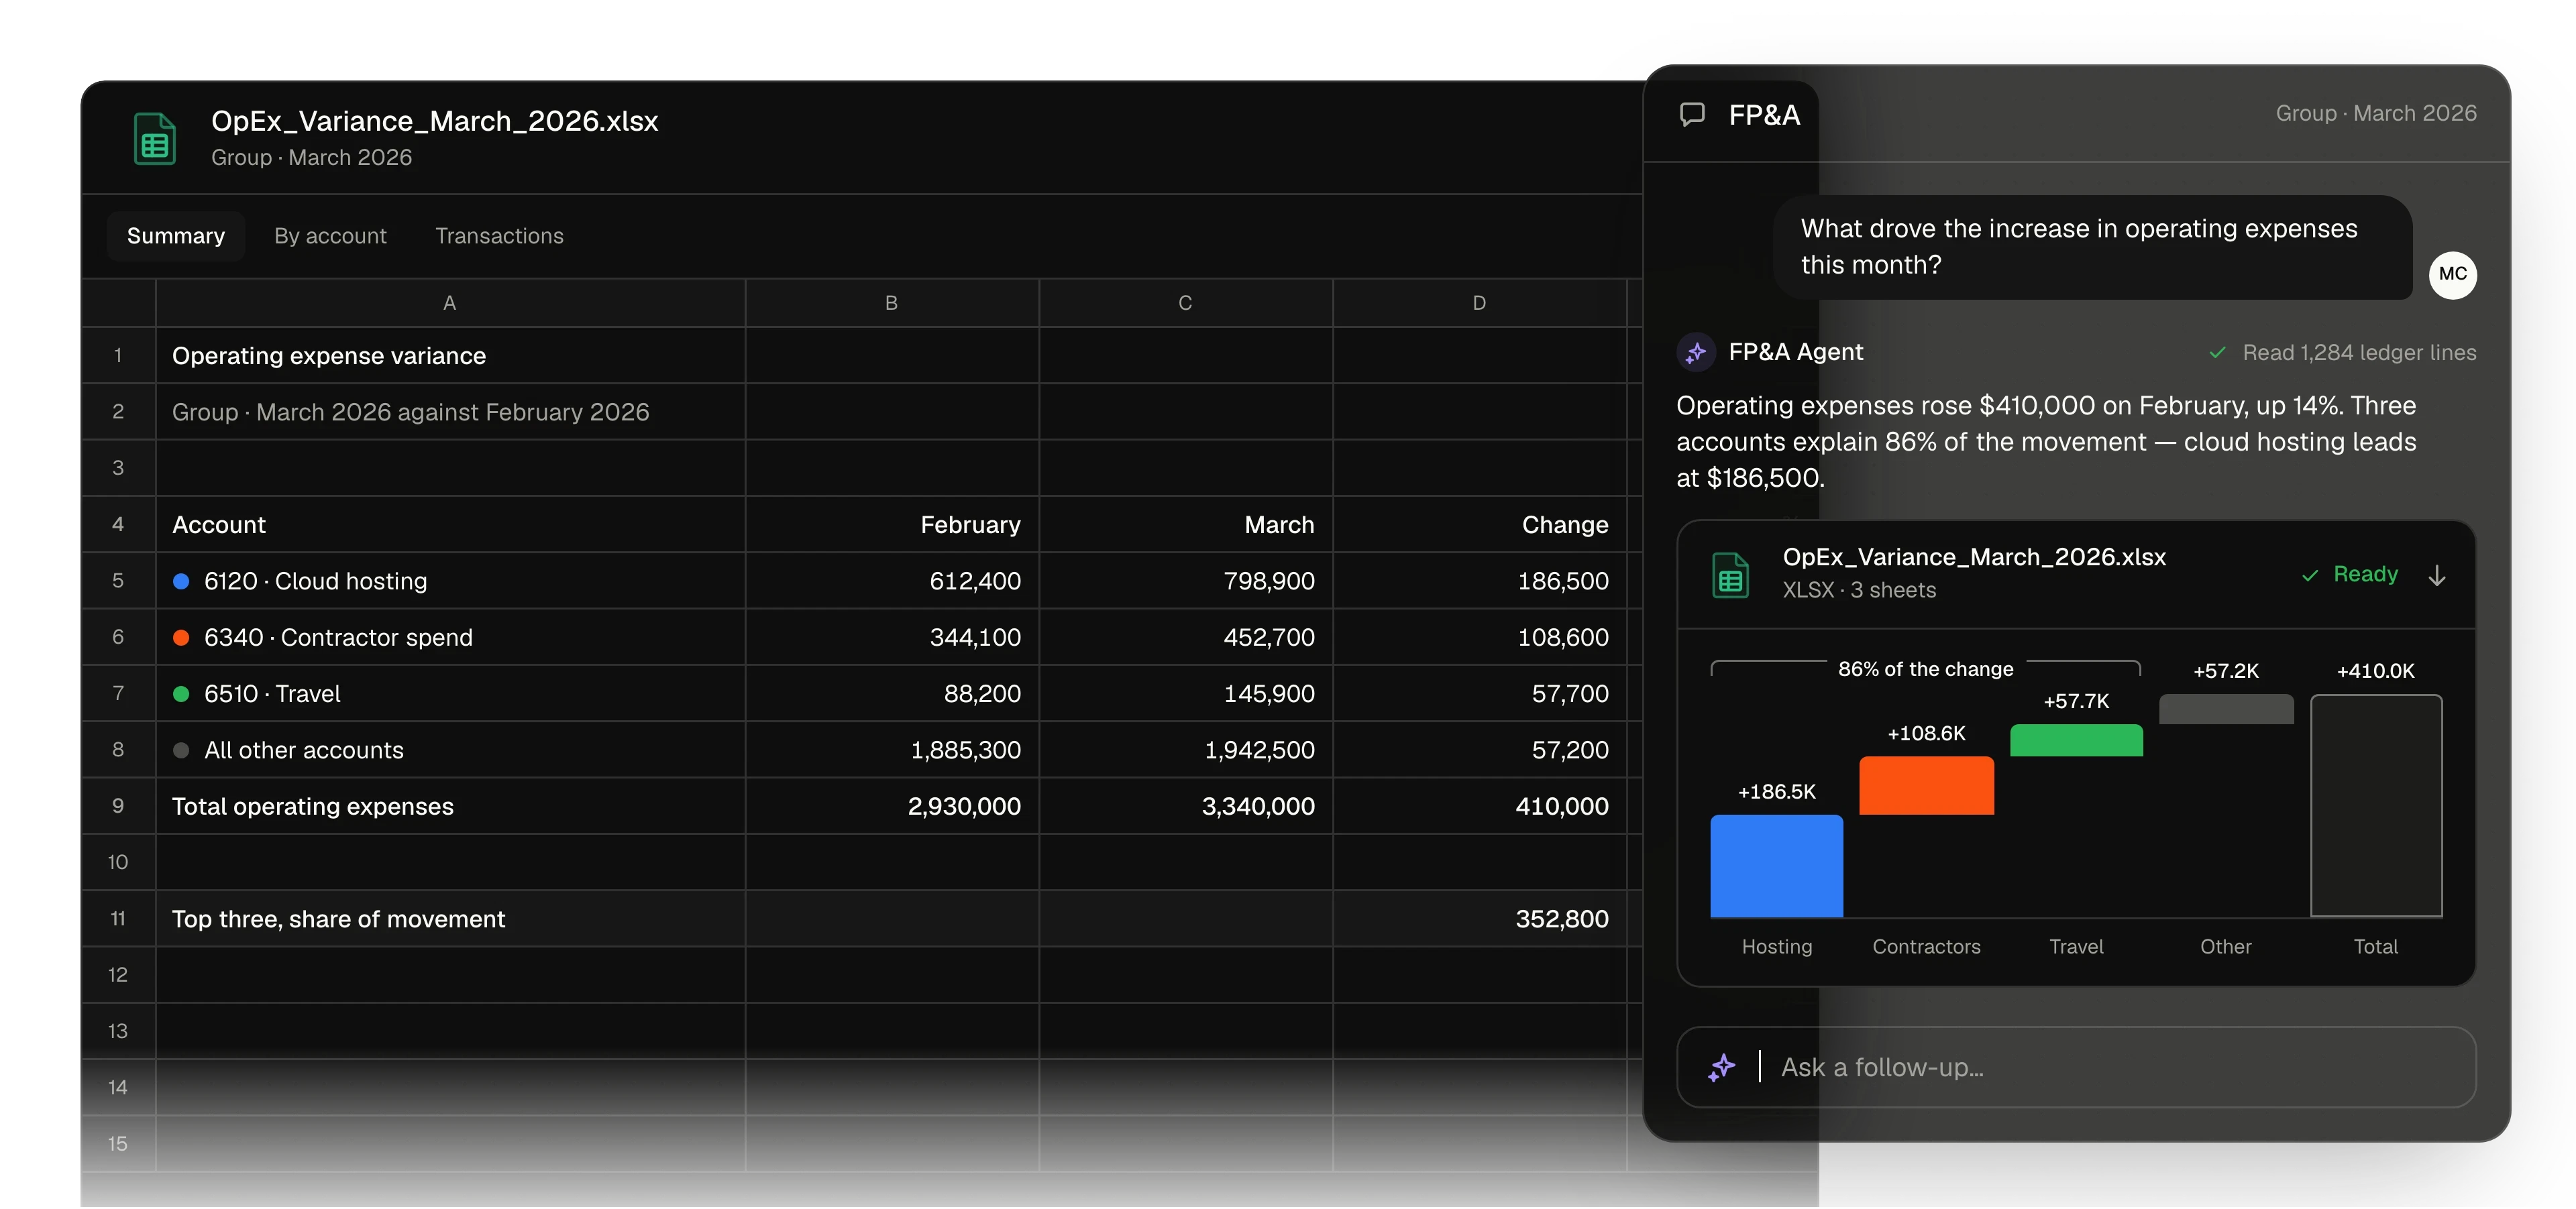Click the green dot for Travel
This screenshot has height=1209, width=2576.
point(181,693)
